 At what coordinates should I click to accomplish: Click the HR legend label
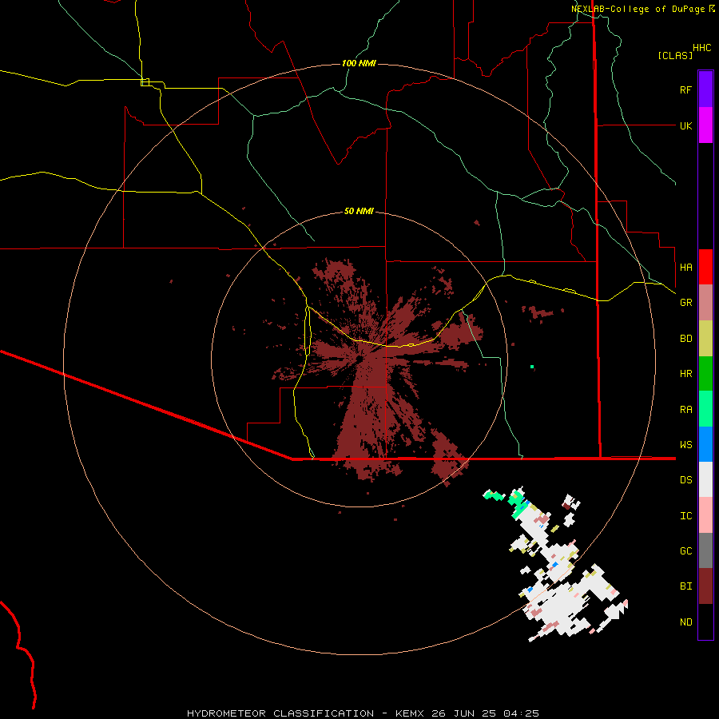685,374
